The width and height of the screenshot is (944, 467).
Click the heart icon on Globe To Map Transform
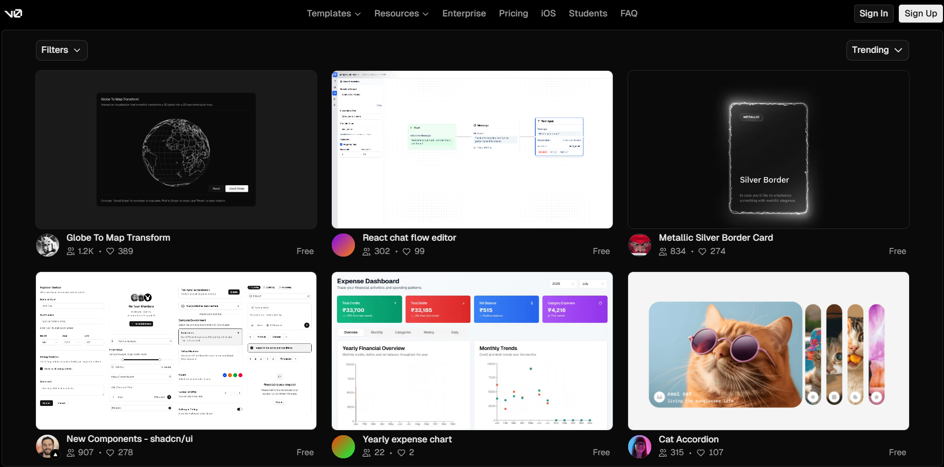click(x=110, y=251)
